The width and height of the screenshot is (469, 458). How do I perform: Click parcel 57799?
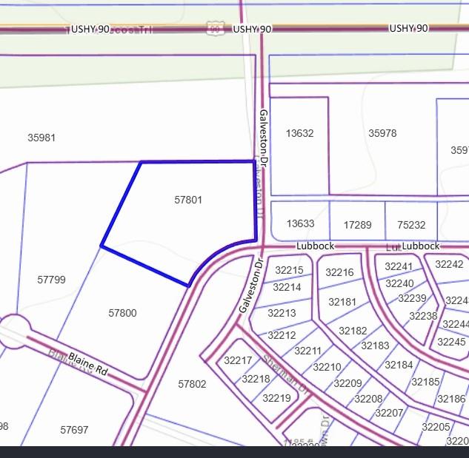[51, 280]
